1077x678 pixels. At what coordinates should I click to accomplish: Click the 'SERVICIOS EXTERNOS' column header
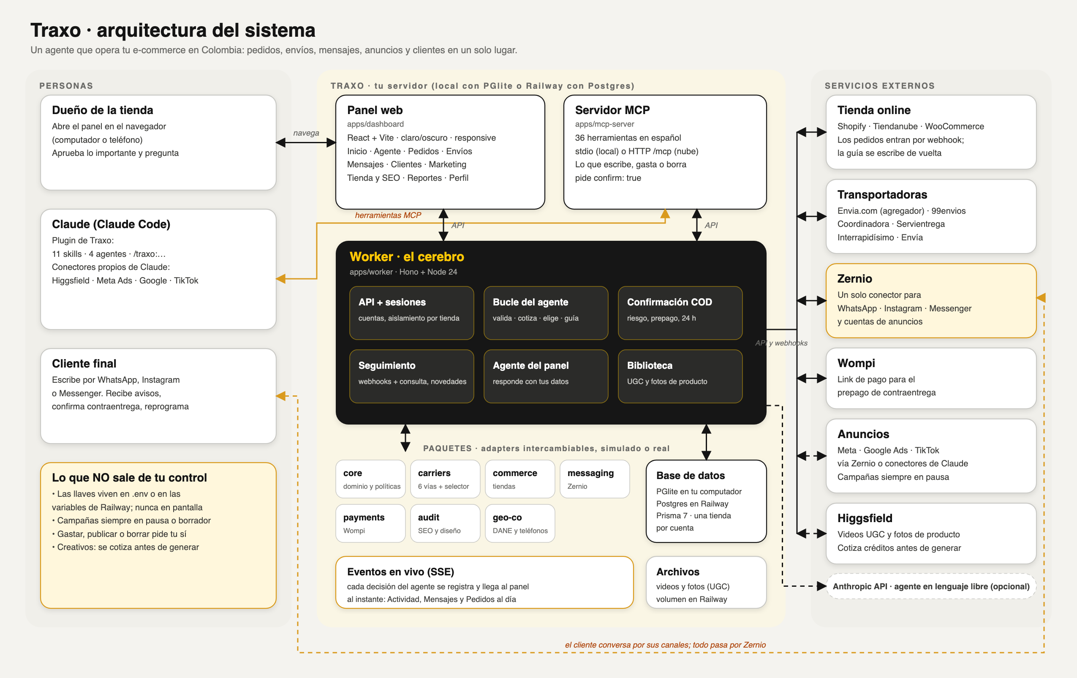(879, 85)
